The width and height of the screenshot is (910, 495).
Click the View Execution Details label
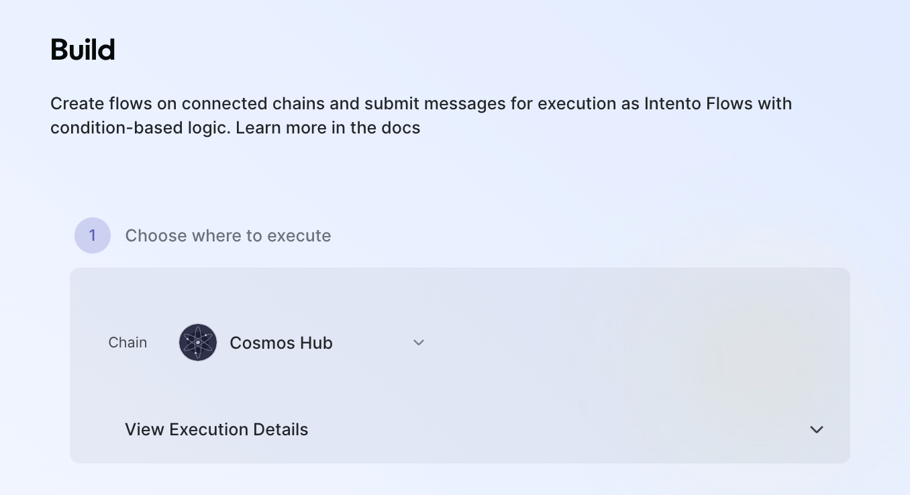[x=216, y=429]
